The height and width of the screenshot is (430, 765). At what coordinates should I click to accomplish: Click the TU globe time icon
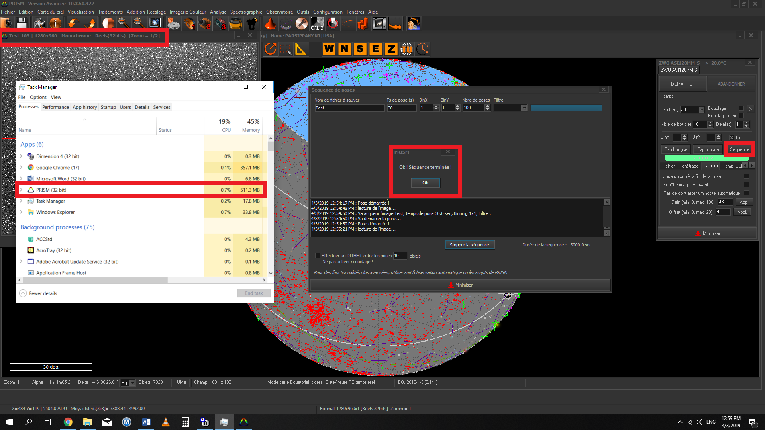(407, 49)
